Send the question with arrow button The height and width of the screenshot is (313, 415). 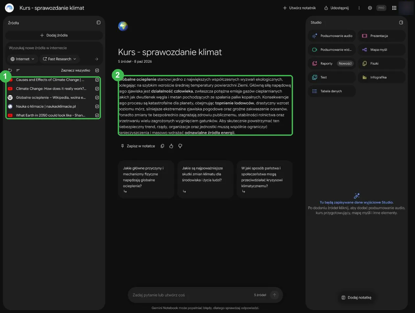click(x=274, y=295)
